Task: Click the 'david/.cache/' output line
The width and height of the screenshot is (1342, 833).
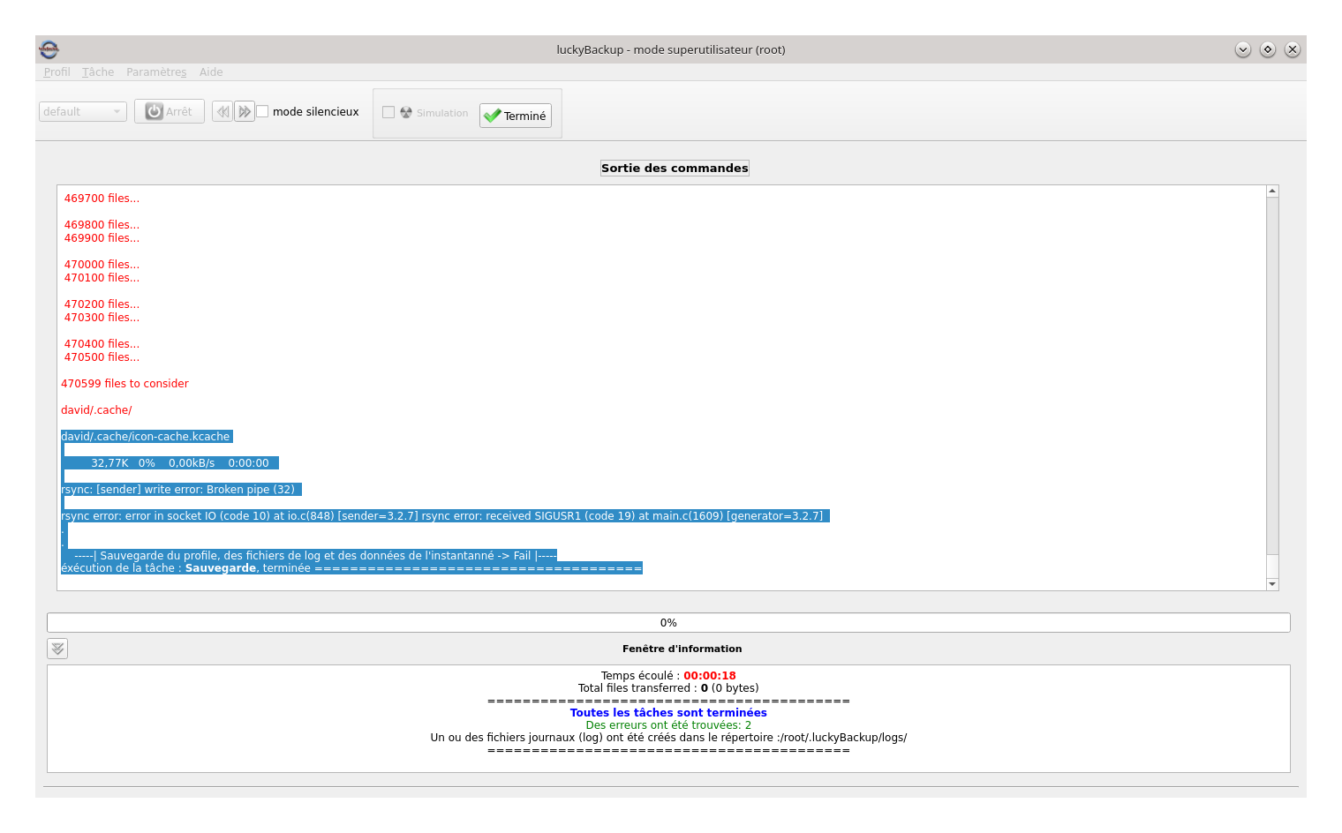Action: coord(96,410)
